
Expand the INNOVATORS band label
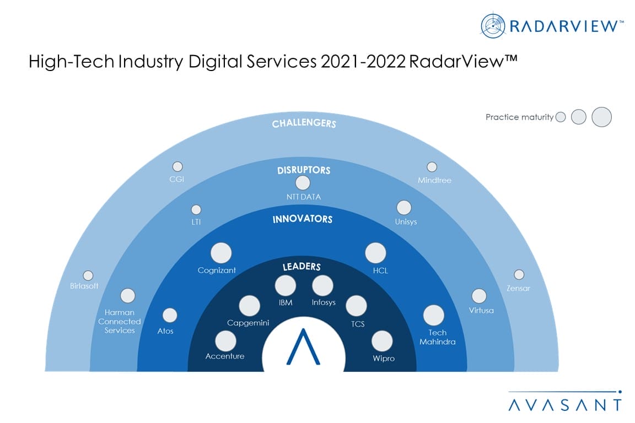pos(303,219)
